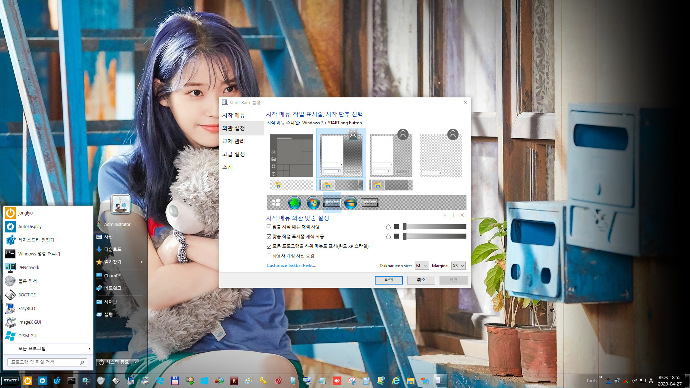This screenshot has height=388, width=690.
Task: Click the taskbar color swatch square
Action: coord(396,236)
